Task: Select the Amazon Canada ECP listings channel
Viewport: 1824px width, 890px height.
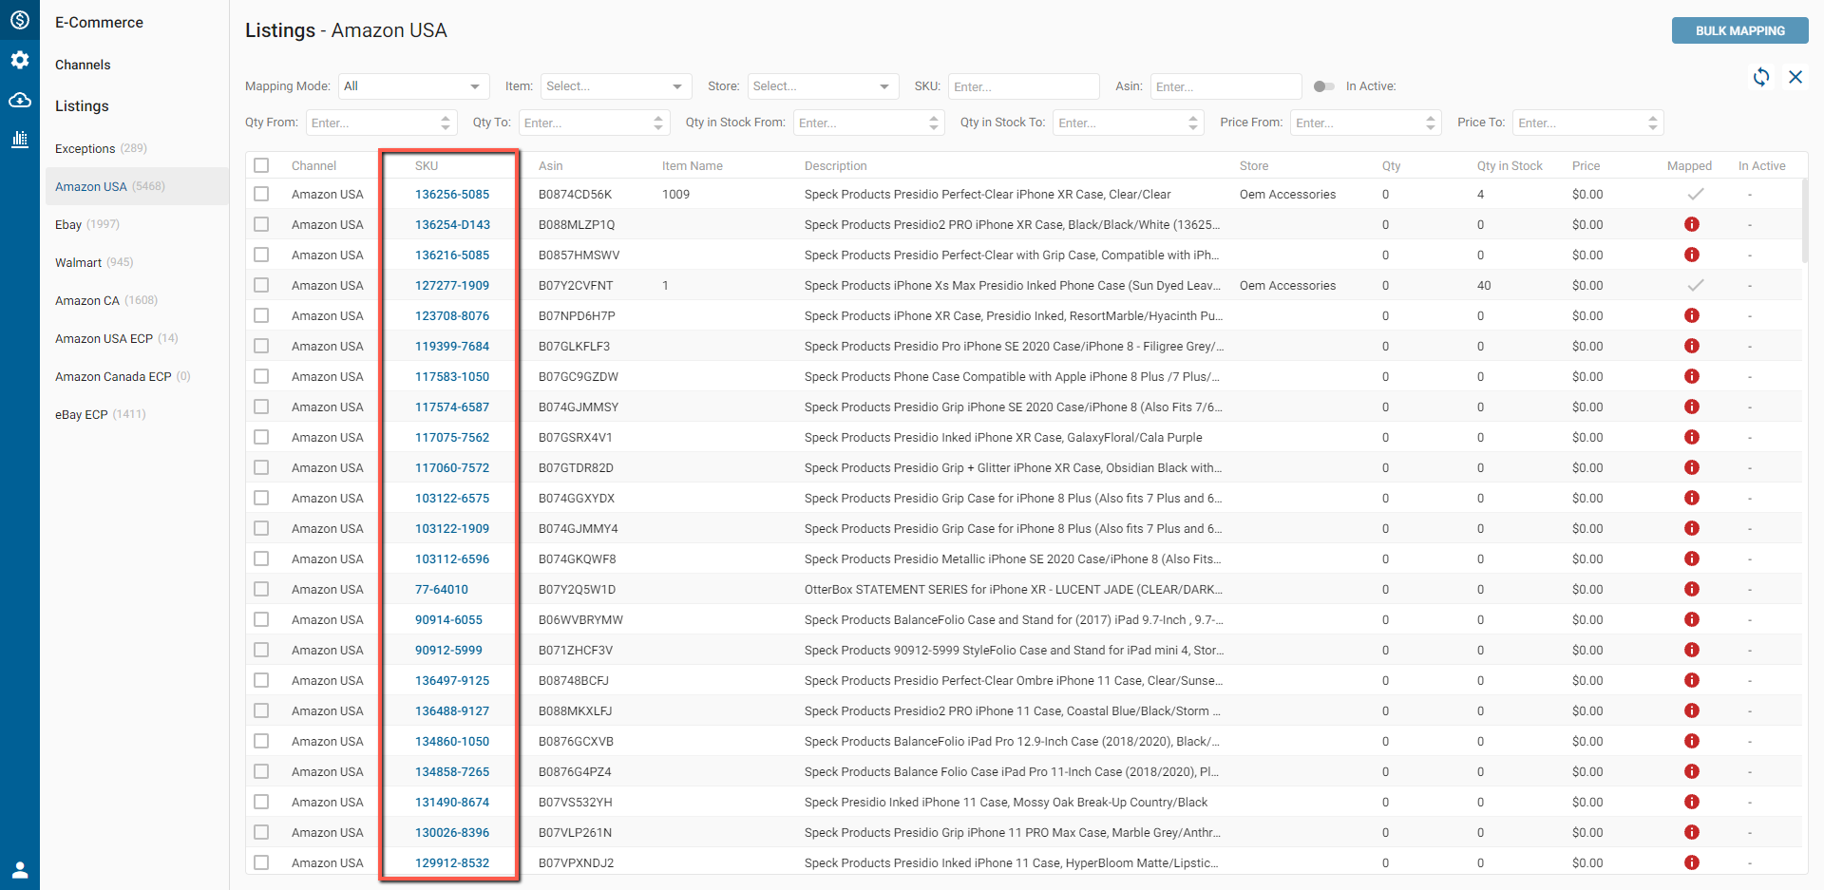Action: pyautogui.click(x=123, y=376)
